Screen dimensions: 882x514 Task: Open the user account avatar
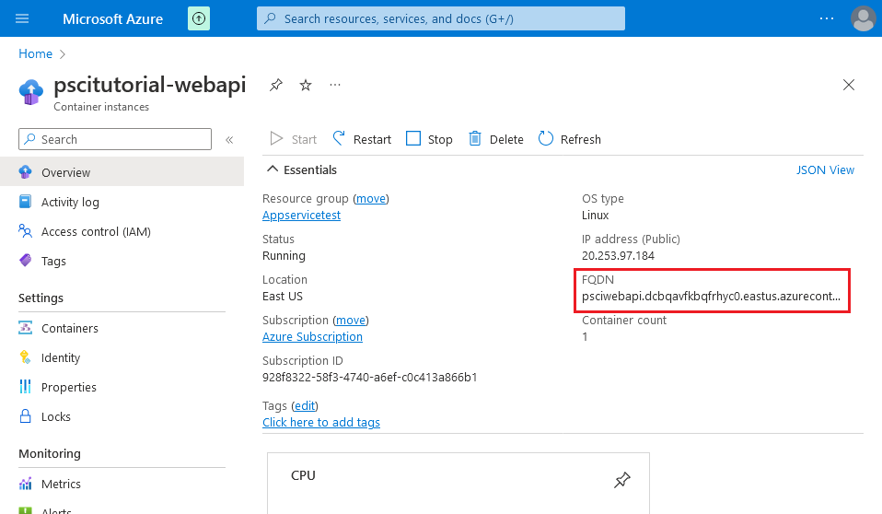(x=863, y=18)
